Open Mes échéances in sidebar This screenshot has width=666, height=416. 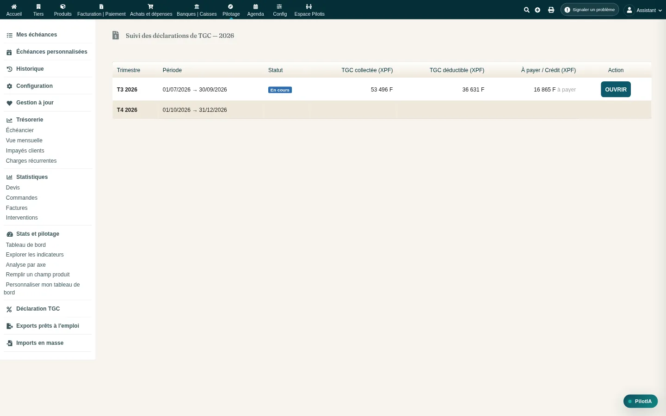pos(37,35)
